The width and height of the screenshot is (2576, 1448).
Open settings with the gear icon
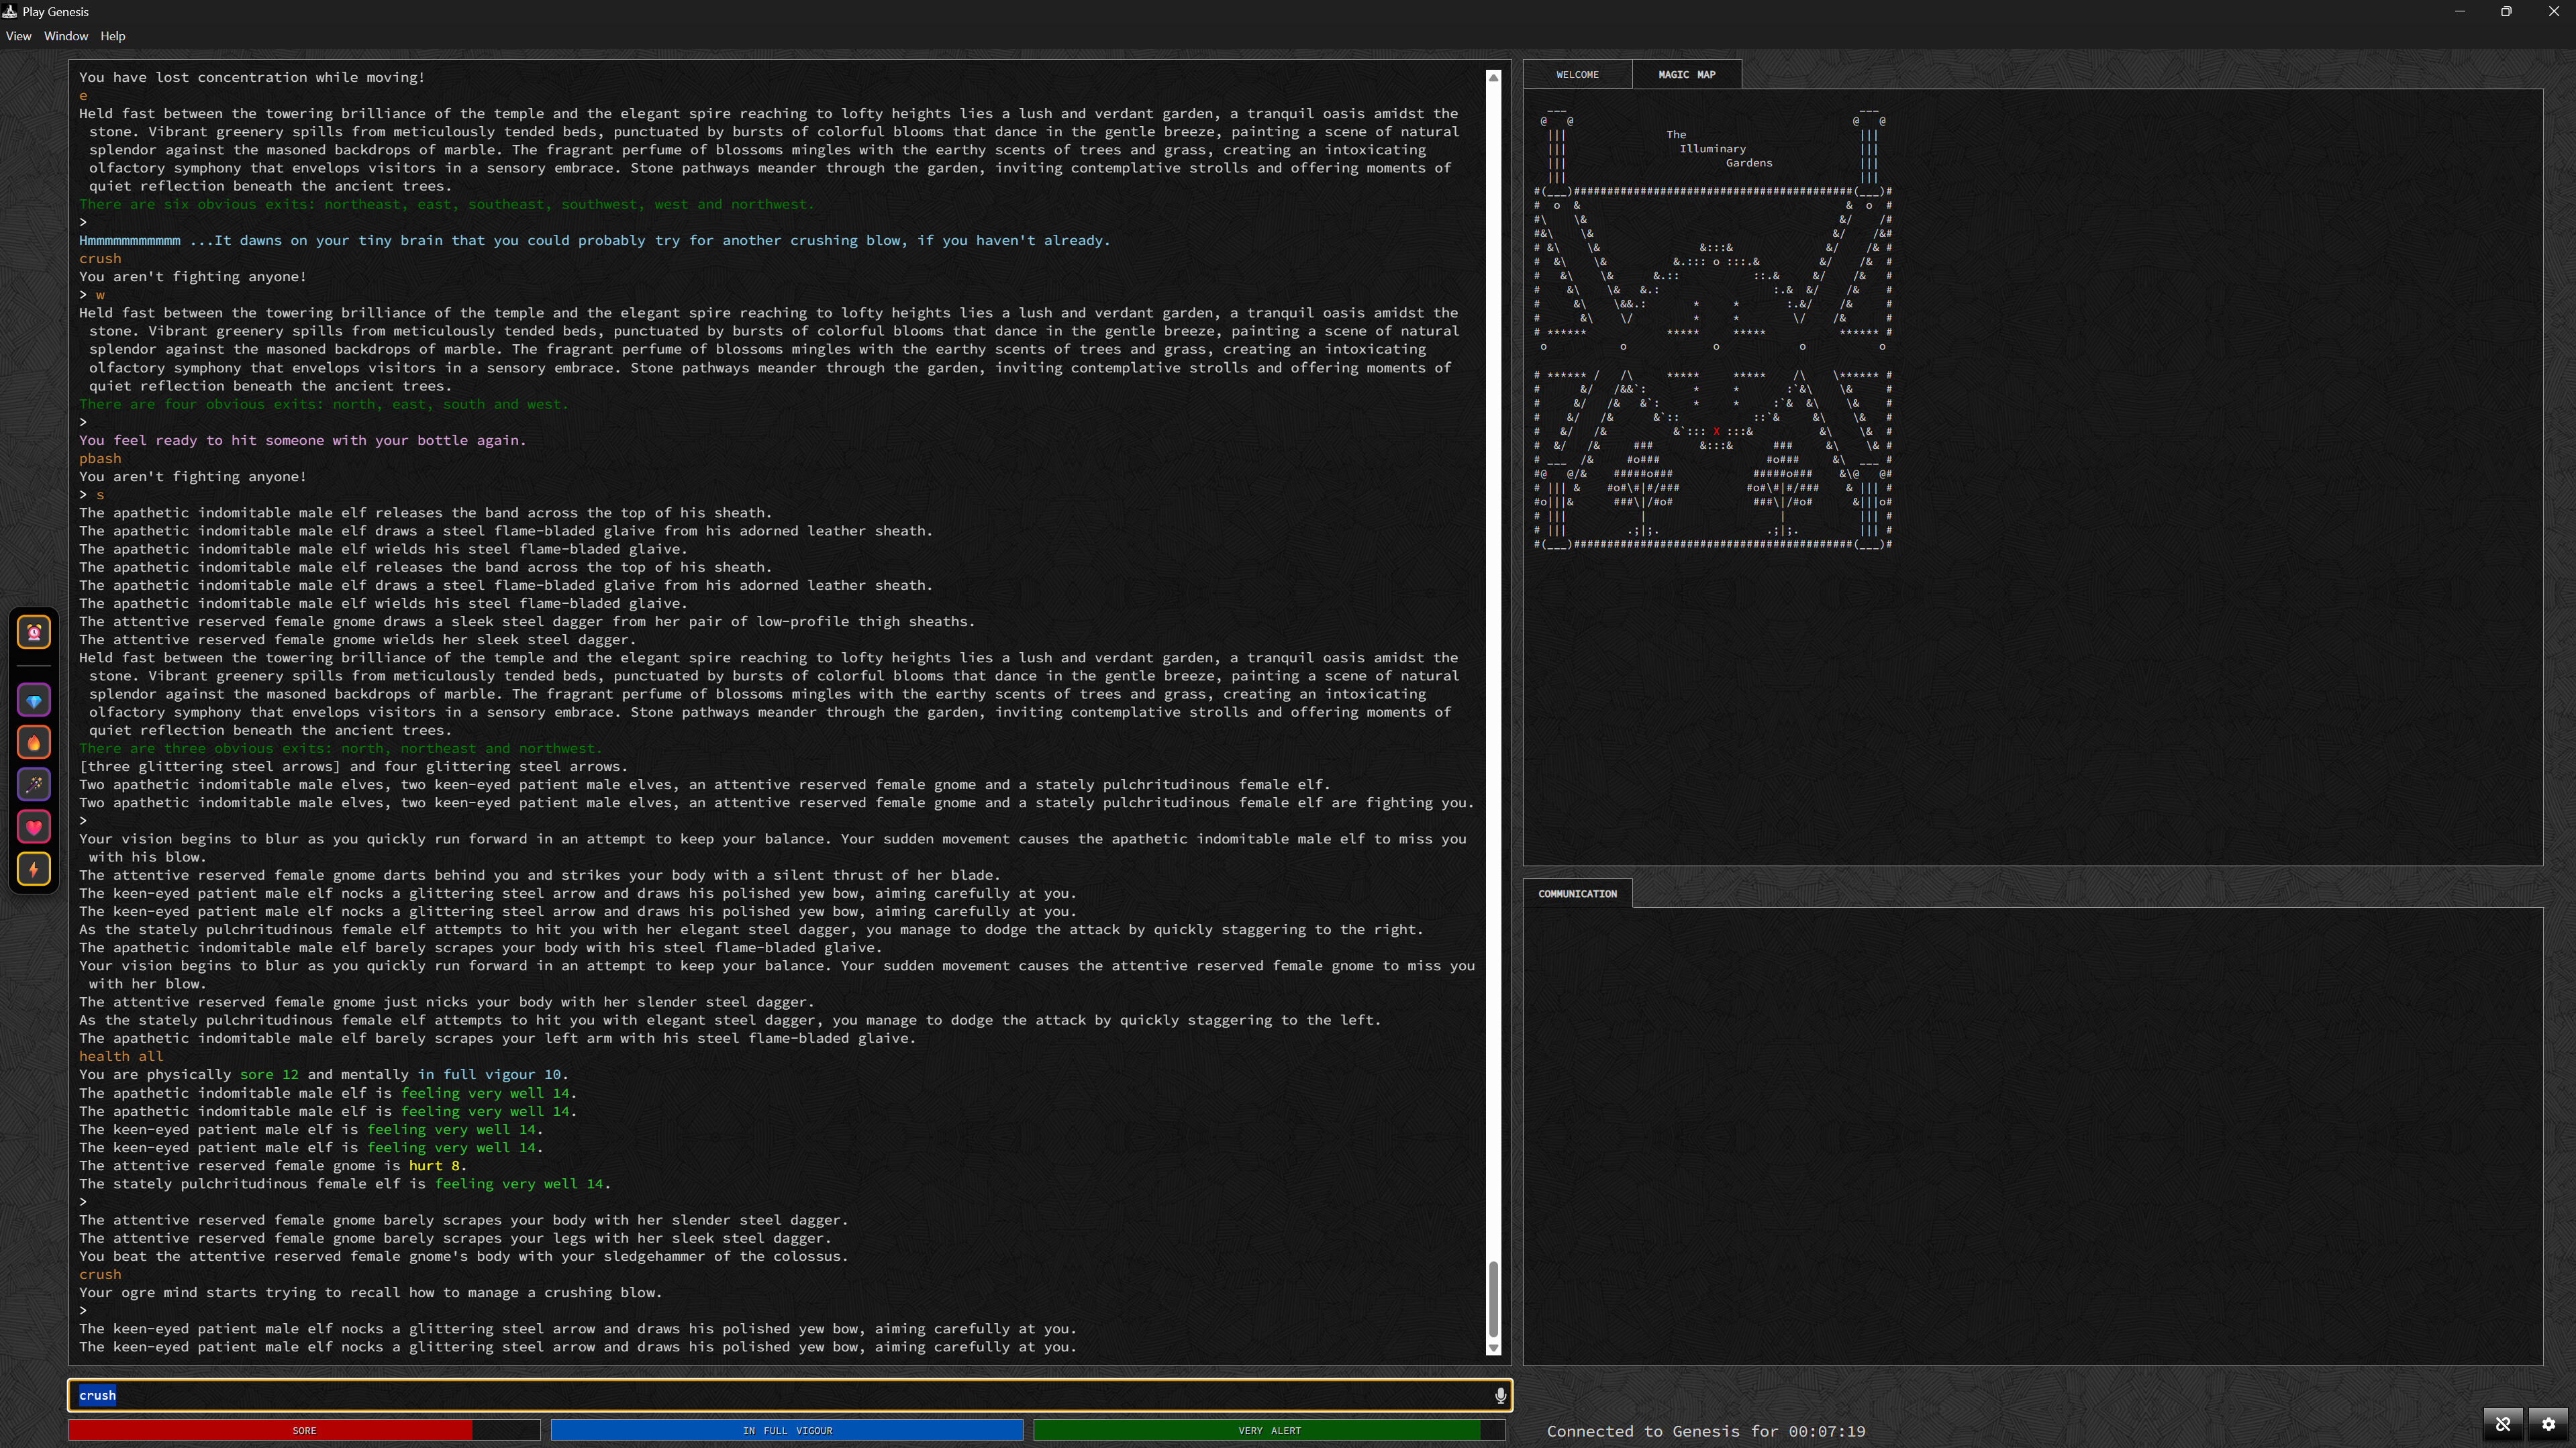click(x=2549, y=1424)
